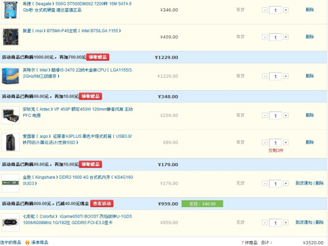The width and height of the screenshot is (328, 246).
Task: Click the red low-stock note under aigo quantity
Action: point(276,151)
